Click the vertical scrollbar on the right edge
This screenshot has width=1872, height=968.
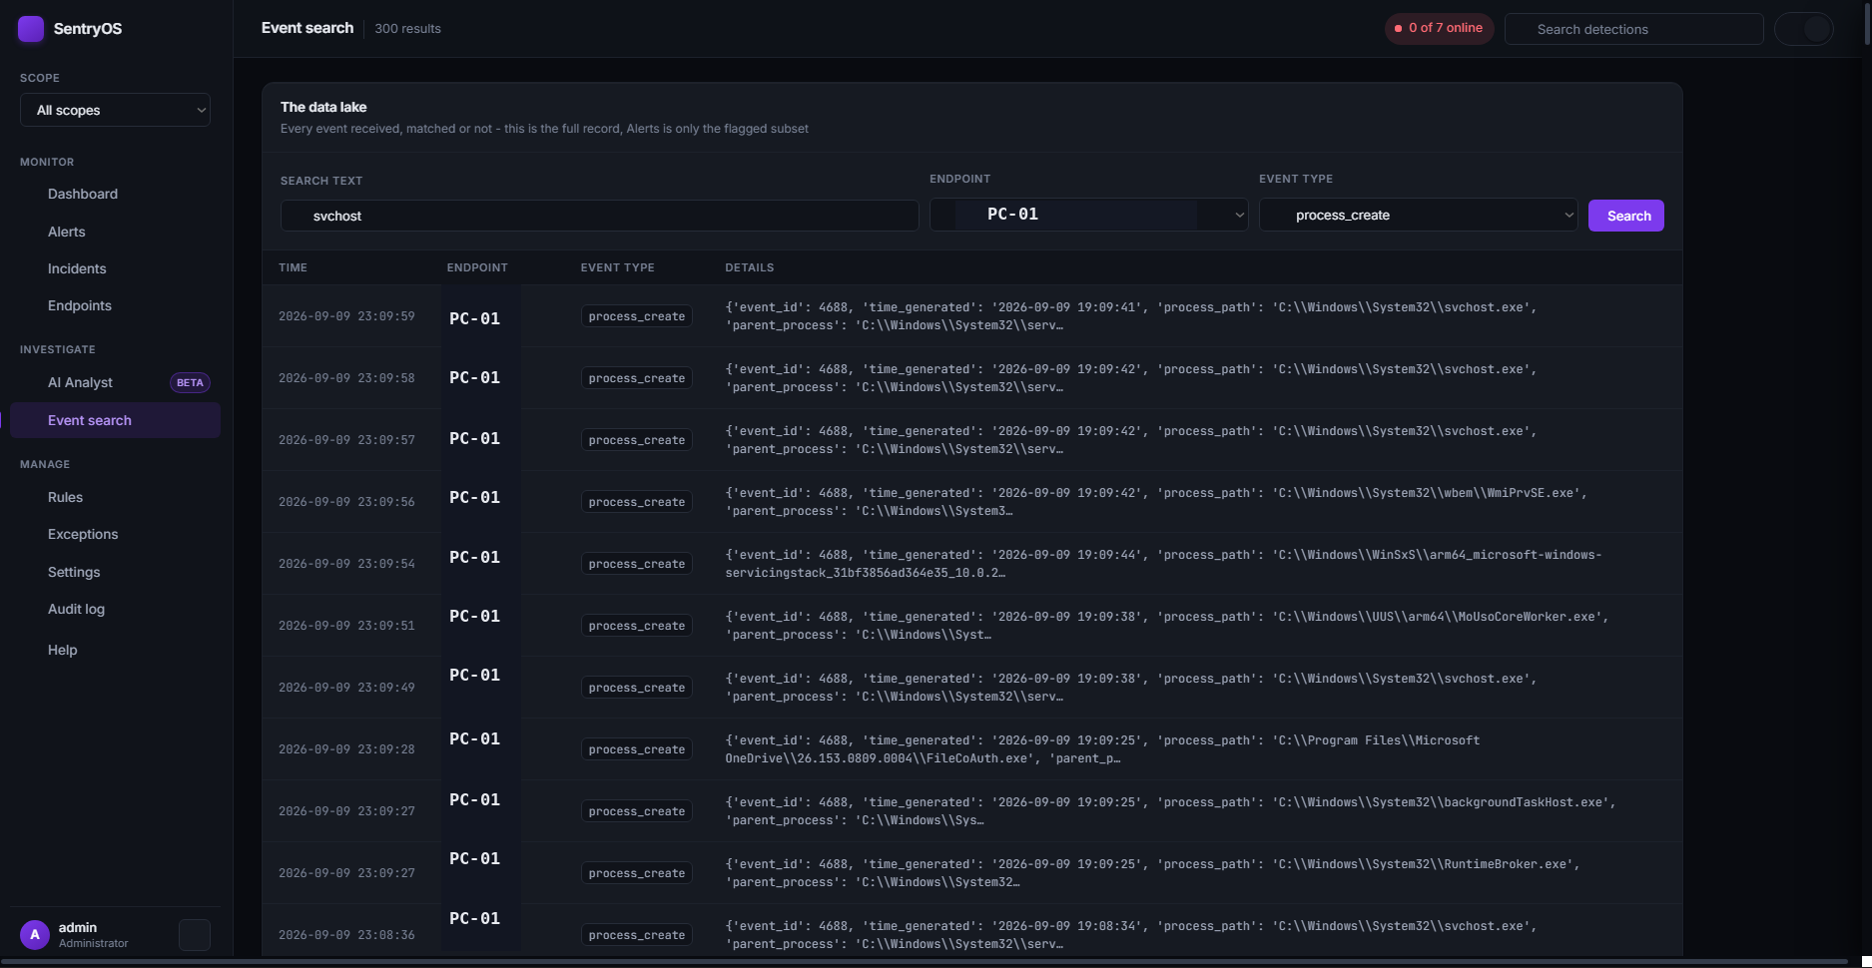pyautogui.click(x=1867, y=22)
